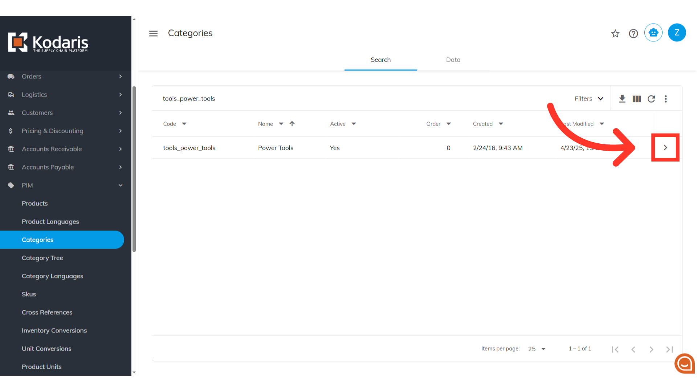Toggle the hamburger navigation menu
Image resolution: width=697 pixels, height=392 pixels.
pyautogui.click(x=153, y=33)
